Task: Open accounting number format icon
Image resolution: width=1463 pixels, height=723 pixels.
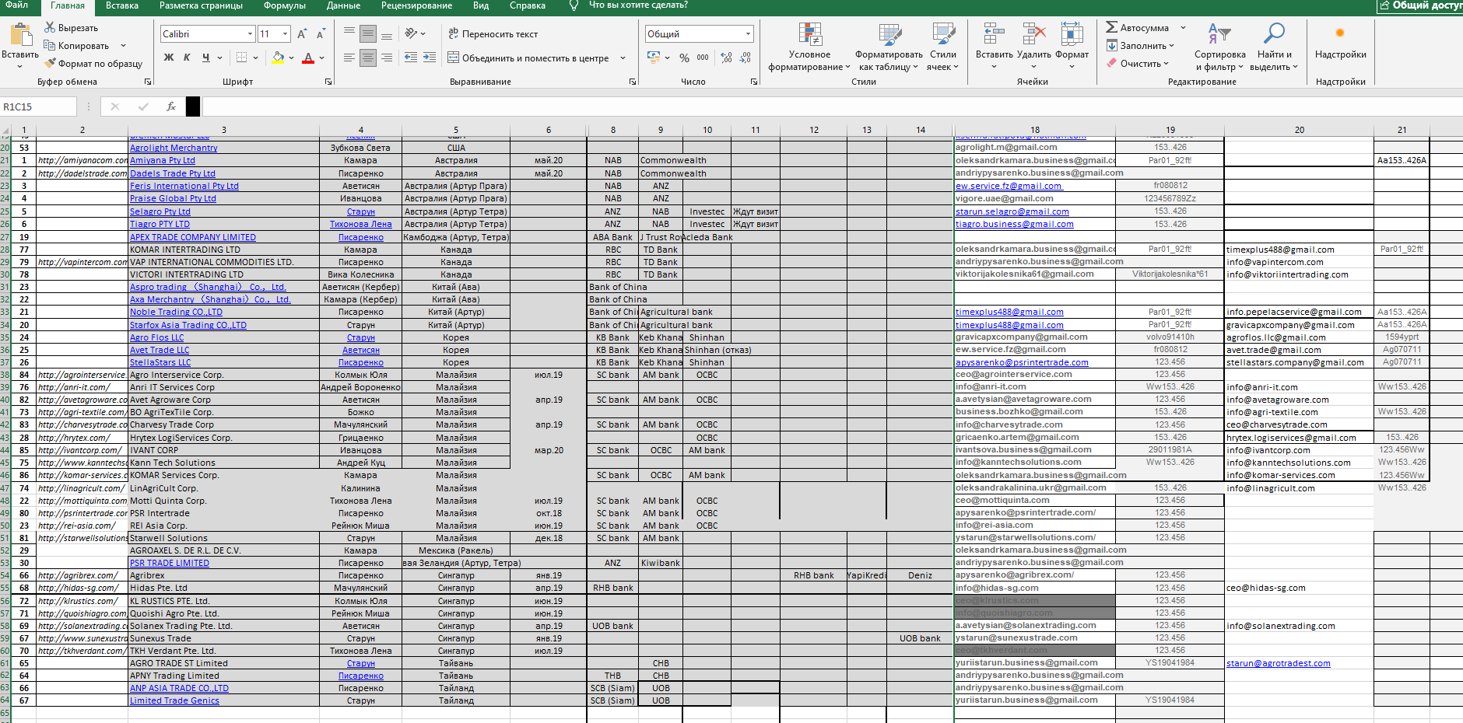Action: click(x=654, y=58)
